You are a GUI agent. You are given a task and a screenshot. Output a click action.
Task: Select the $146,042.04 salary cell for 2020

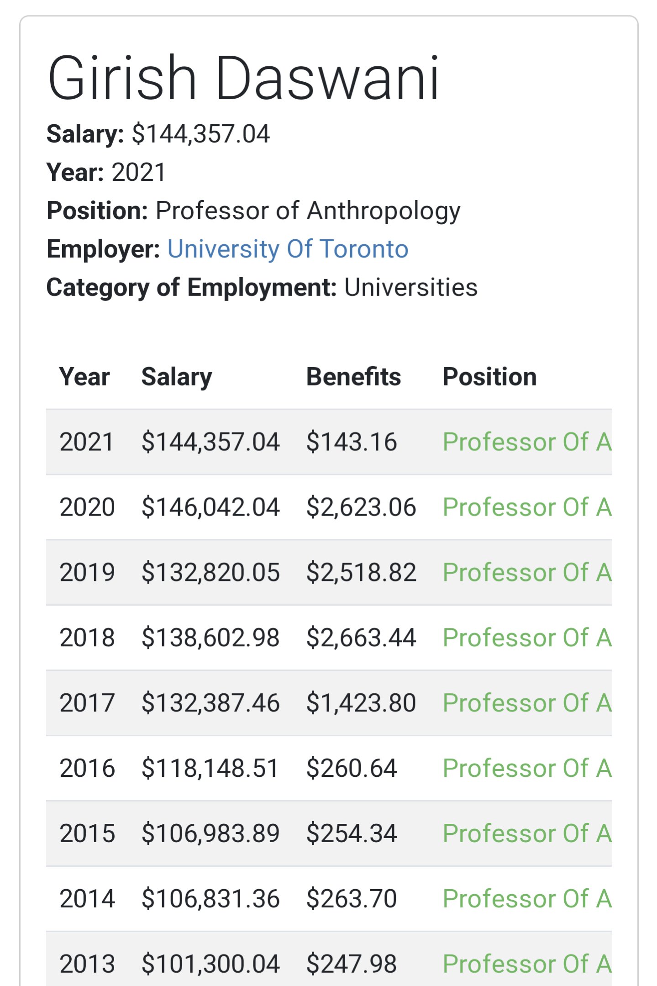[x=210, y=507]
